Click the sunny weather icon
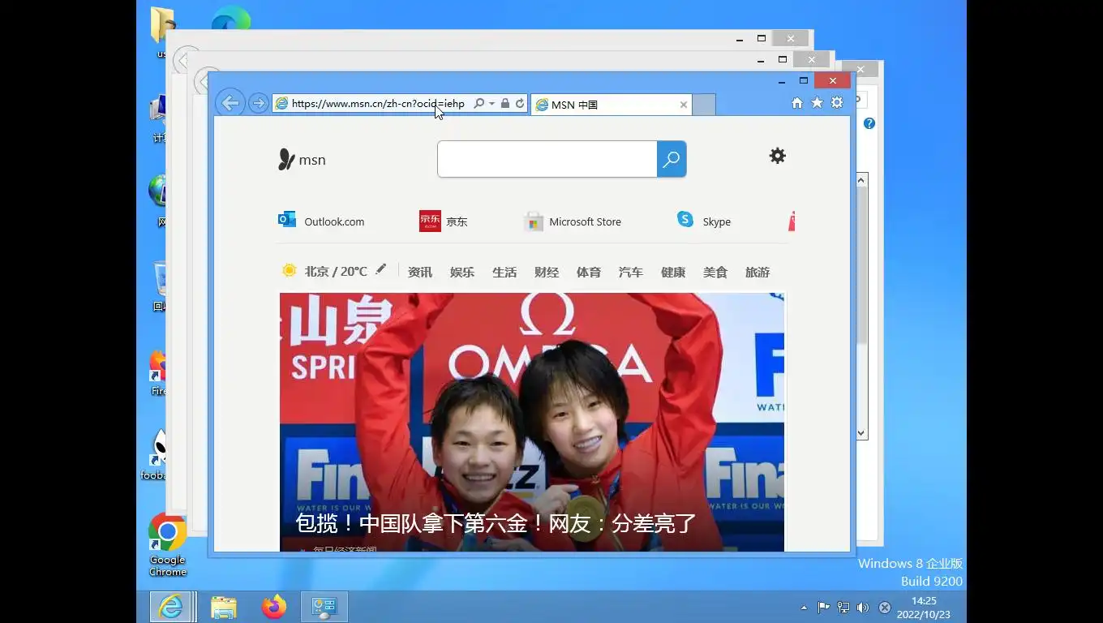 click(x=289, y=271)
